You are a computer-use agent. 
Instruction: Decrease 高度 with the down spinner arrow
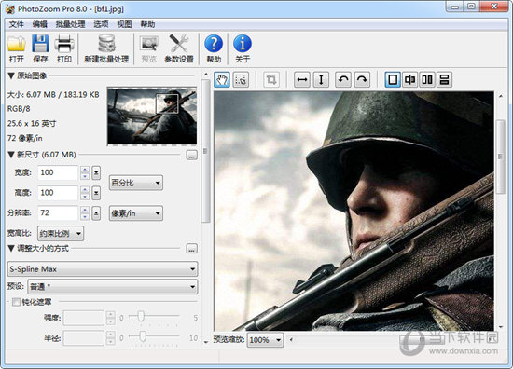coord(85,197)
